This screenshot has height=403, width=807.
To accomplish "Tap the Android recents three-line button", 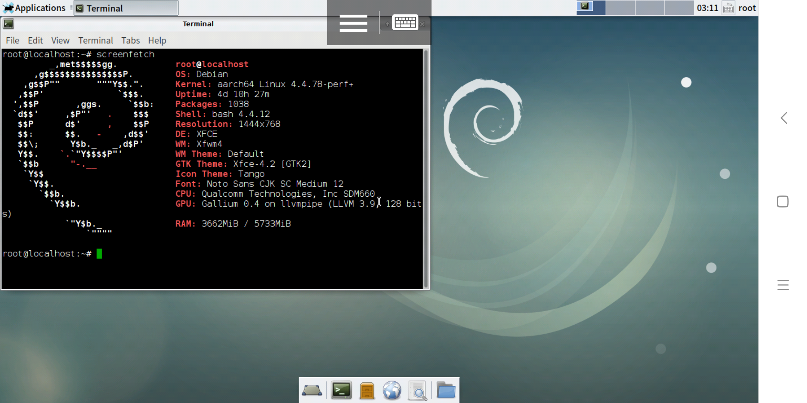I will click(783, 285).
